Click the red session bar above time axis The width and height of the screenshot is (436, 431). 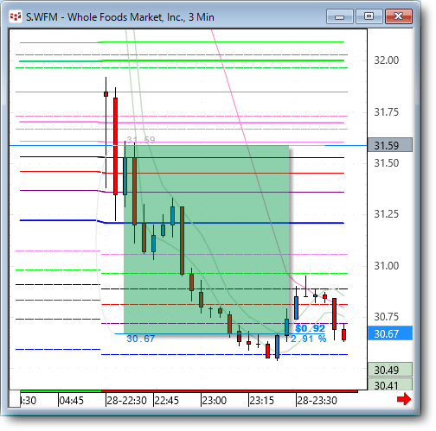[x=229, y=391]
